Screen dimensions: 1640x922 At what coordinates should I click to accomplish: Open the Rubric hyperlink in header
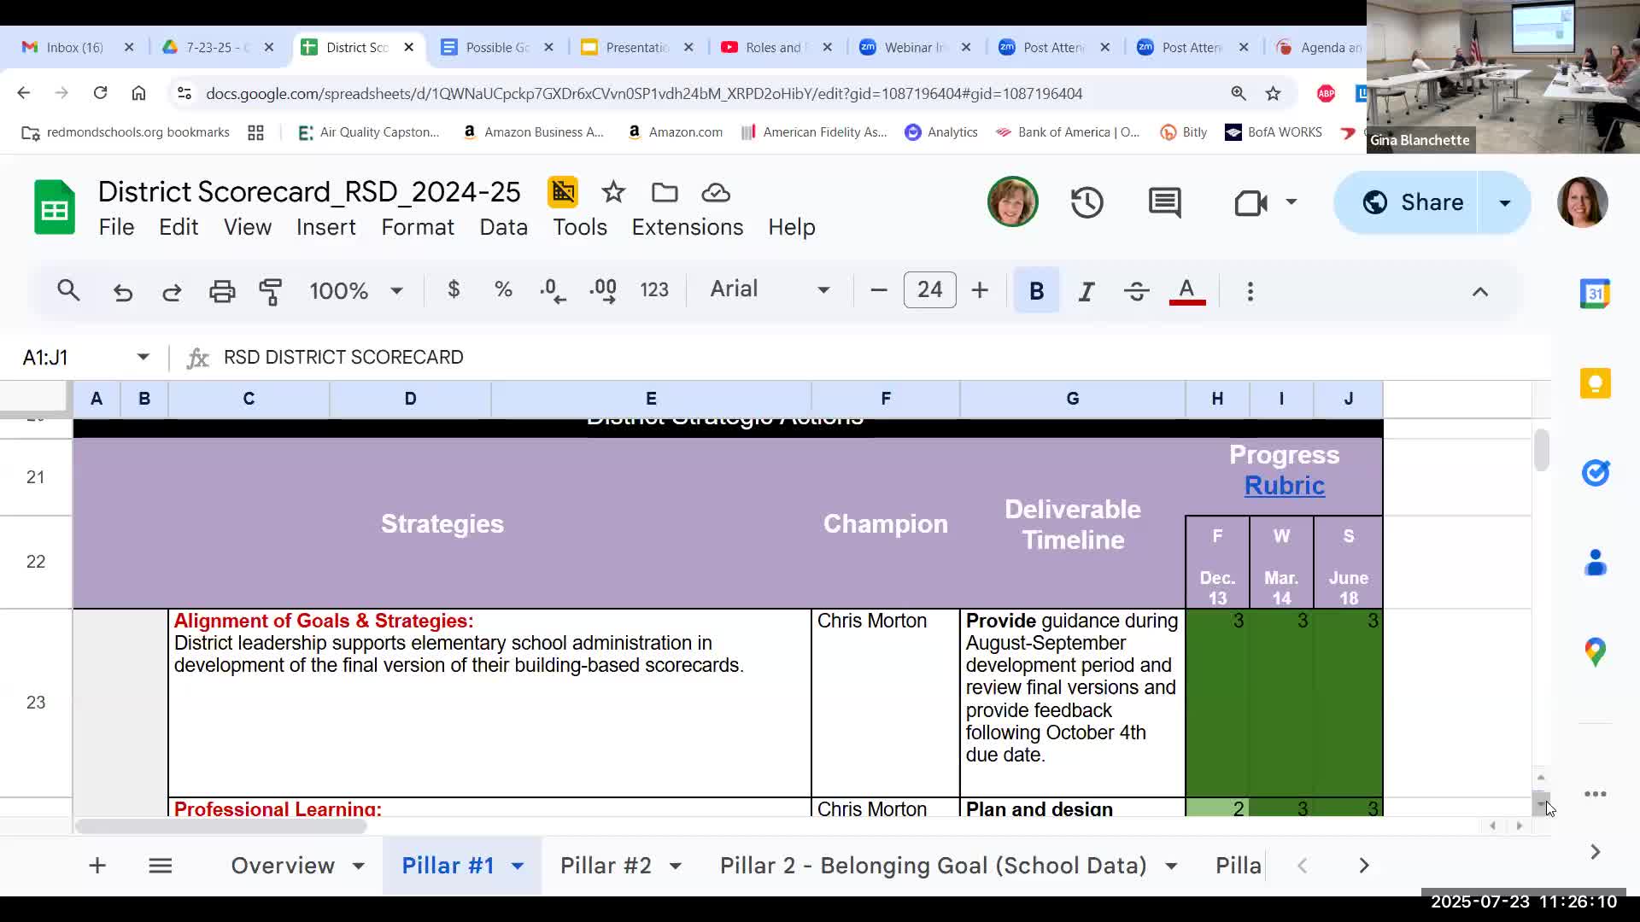(1284, 486)
